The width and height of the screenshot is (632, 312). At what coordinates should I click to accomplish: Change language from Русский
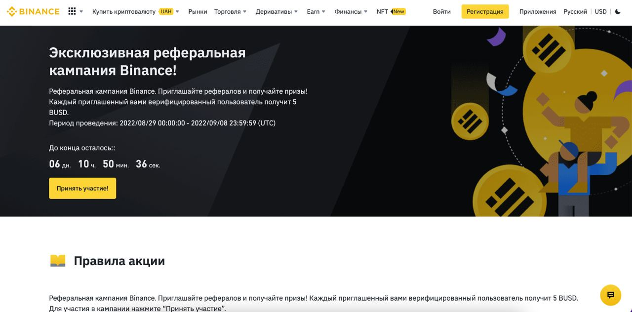click(x=575, y=11)
